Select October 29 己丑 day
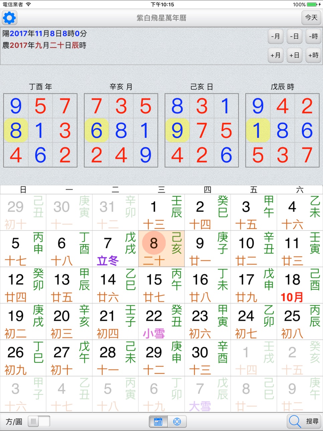Screen dimensions: 323x431 click(23, 212)
